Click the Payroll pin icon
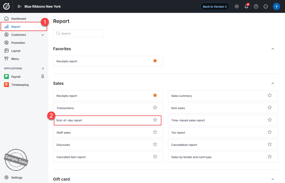Image resolution: width=285 pixels, height=183 pixels. pyautogui.click(x=43, y=76)
